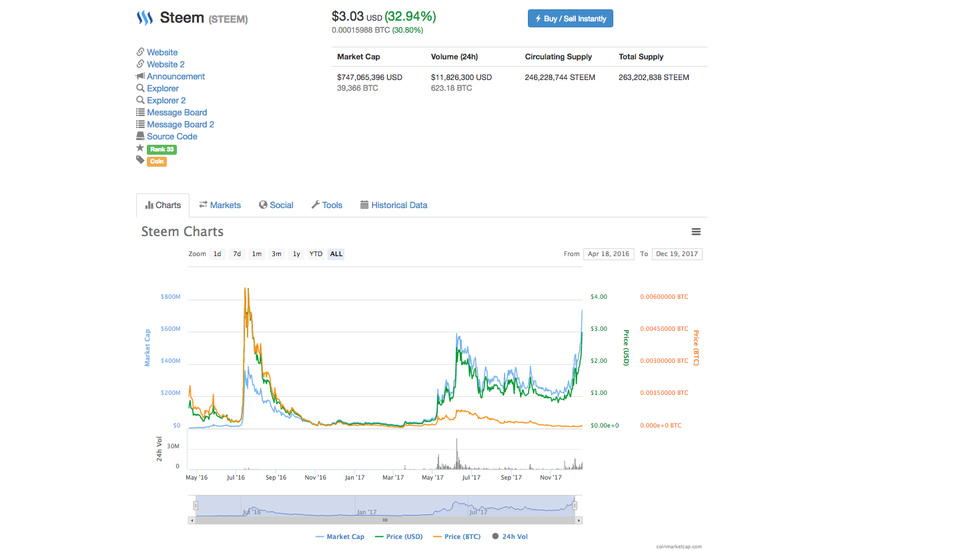
Task: Click the magnifier icon beside Explorer
Action: point(140,88)
